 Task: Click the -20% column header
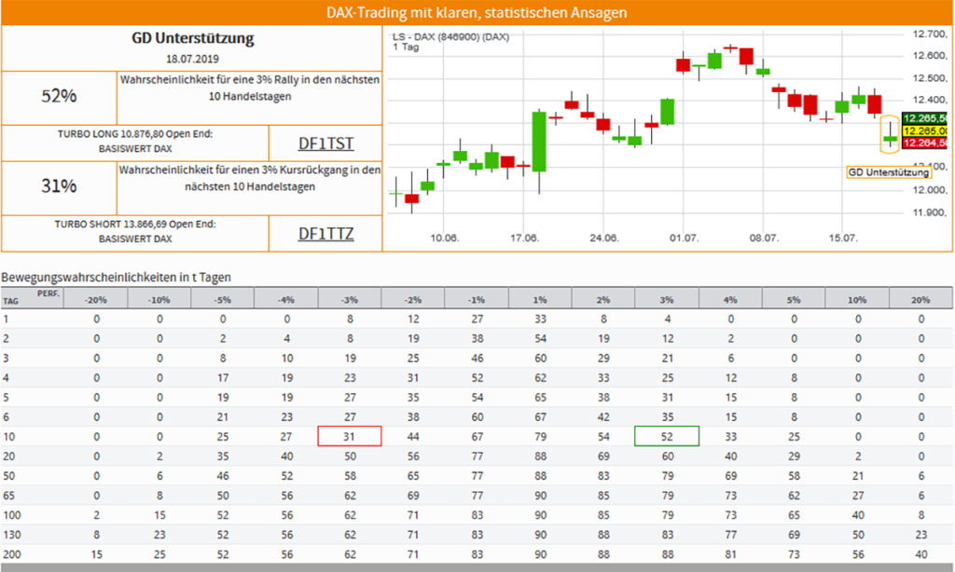[96, 299]
